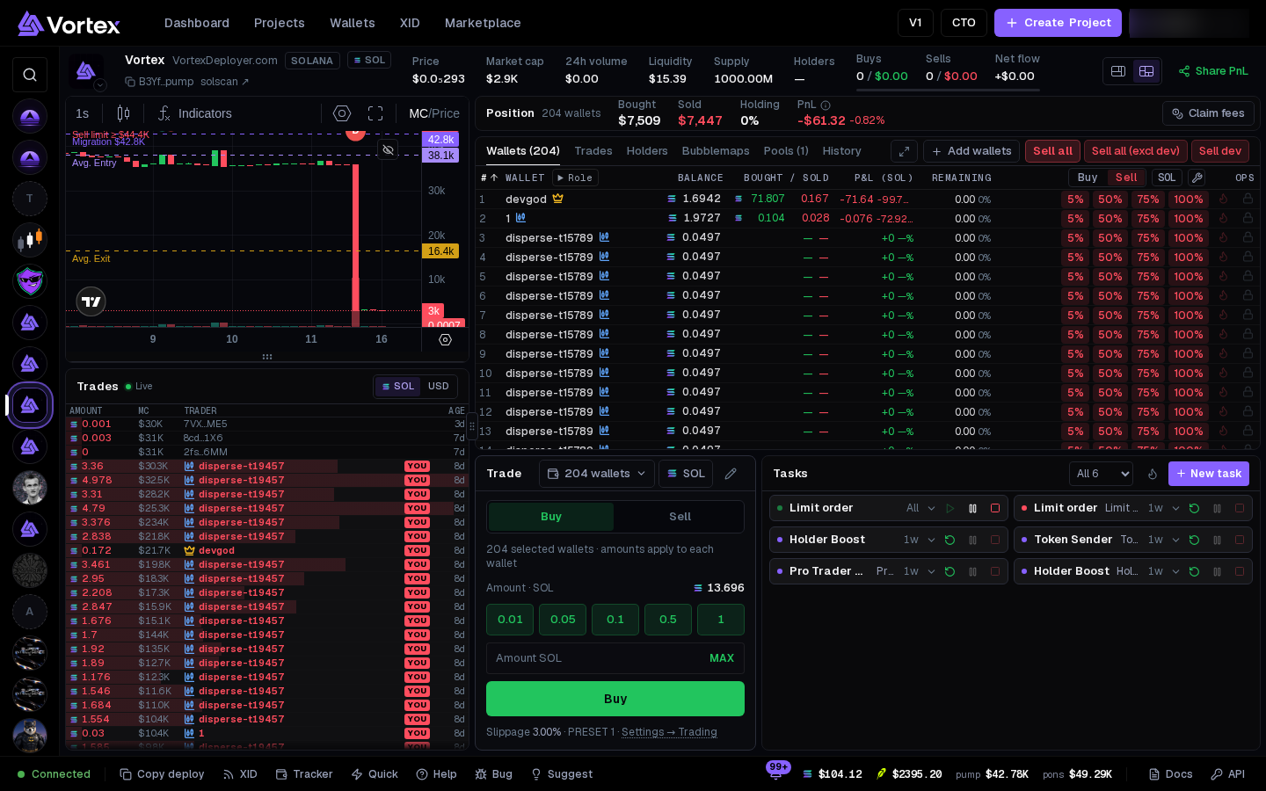1266x791 pixels.
Task: Open the notifications icon with 99+ badge
Action: (x=776, y=773)
